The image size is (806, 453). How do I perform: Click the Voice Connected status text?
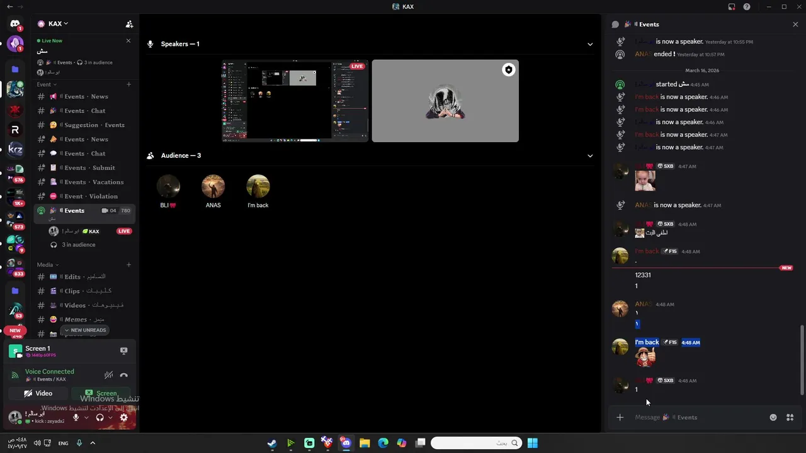tap(49, 372)
